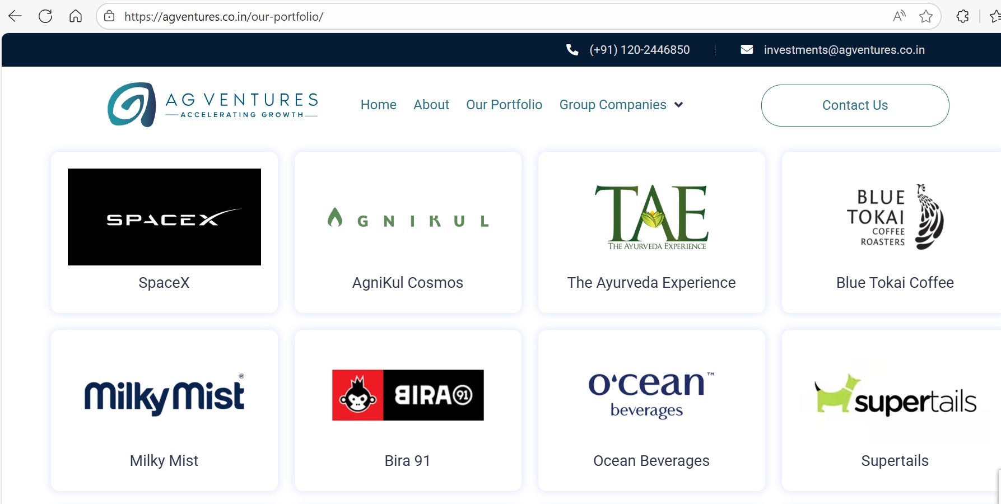Select Our Portfolio in navigation
The height and width of the screenshot is (504, 1001).
504,105
